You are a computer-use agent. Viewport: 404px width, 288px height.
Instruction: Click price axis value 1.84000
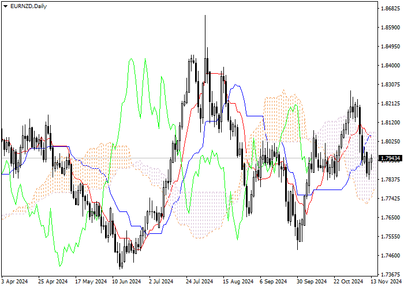tap(390, 66)
